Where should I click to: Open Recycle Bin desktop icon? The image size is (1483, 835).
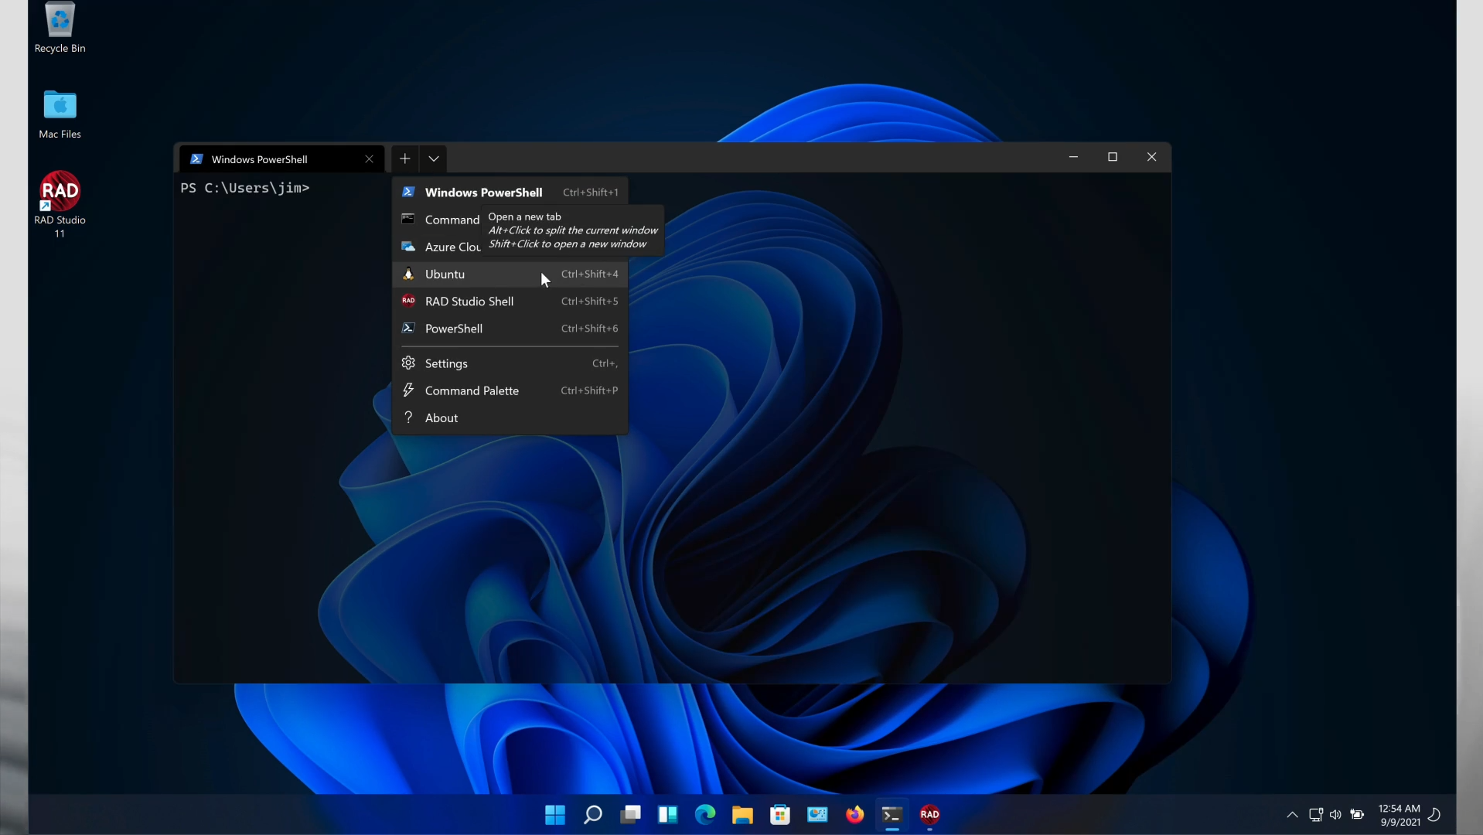click(60, 28)
